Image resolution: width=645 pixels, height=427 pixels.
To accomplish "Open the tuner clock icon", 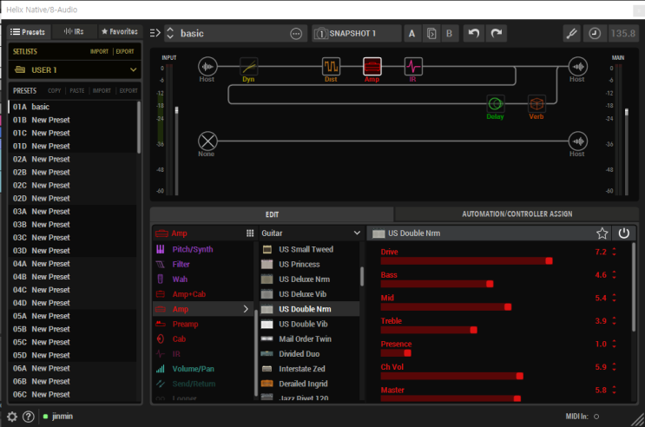I will [595, 33].
